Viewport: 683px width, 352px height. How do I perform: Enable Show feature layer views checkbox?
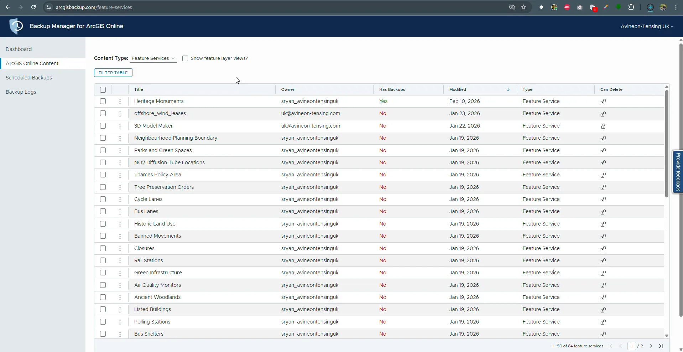[185, 58]
